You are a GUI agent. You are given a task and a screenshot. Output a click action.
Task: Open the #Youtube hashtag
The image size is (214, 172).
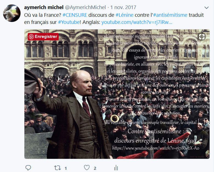(x=69, y=22)
